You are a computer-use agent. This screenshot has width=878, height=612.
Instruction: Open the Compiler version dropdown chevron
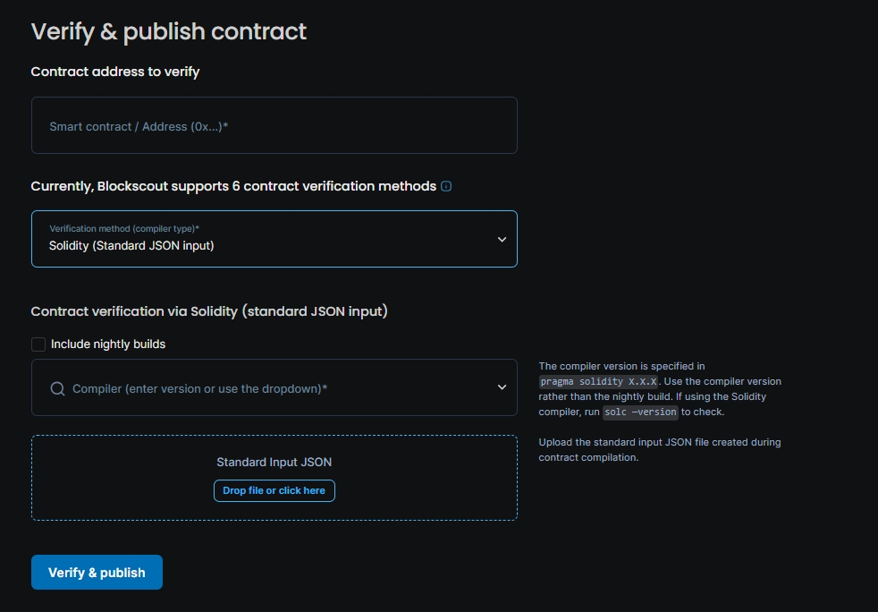click(502, 387)
